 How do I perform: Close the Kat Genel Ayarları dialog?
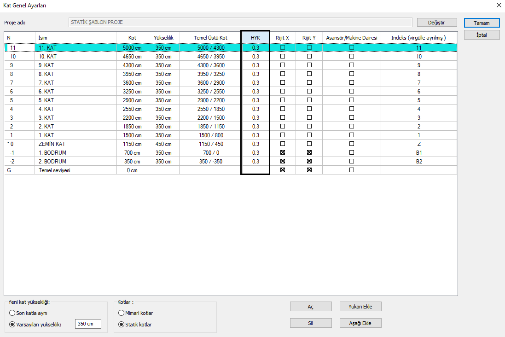click(x=499, y=6)
